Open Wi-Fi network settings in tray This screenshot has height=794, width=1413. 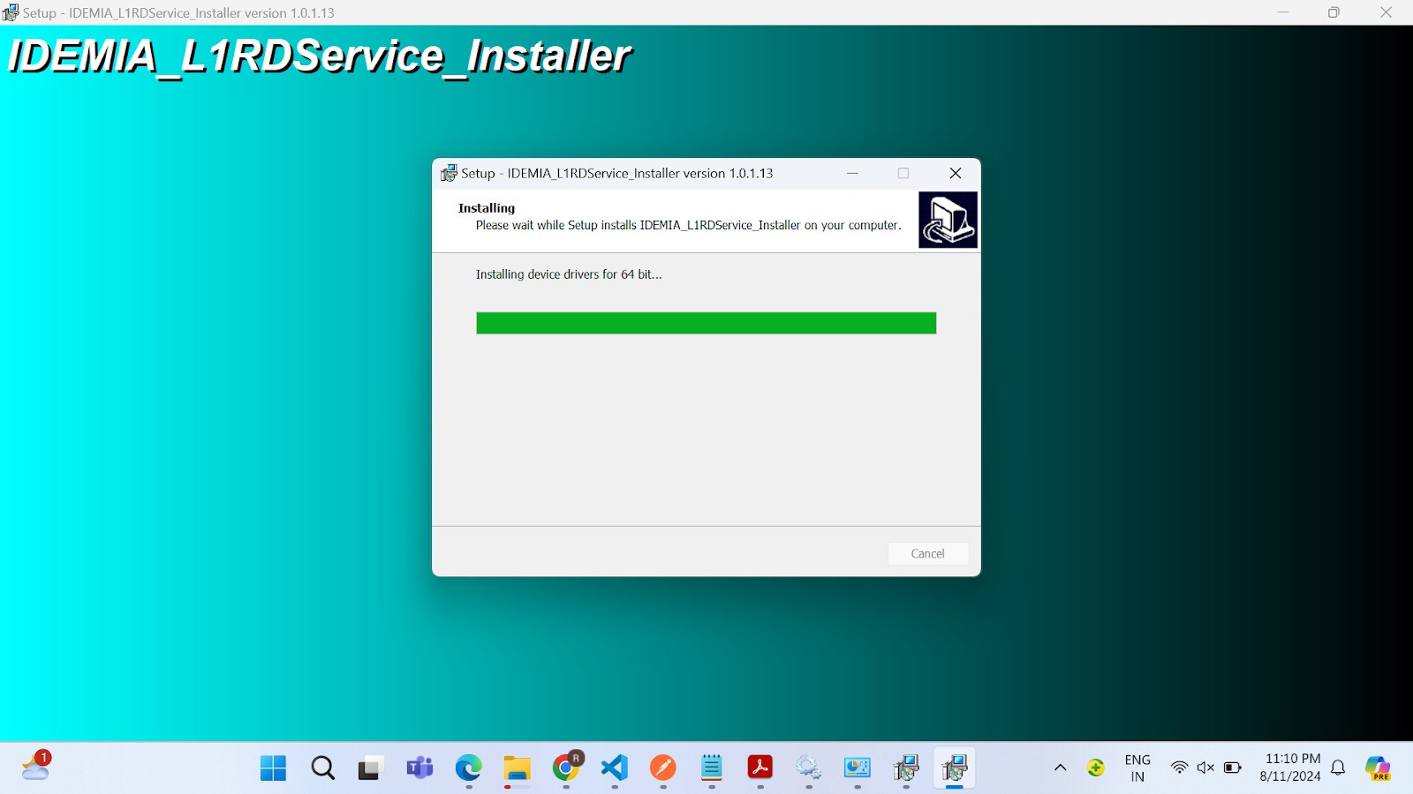click(1179, 768)
